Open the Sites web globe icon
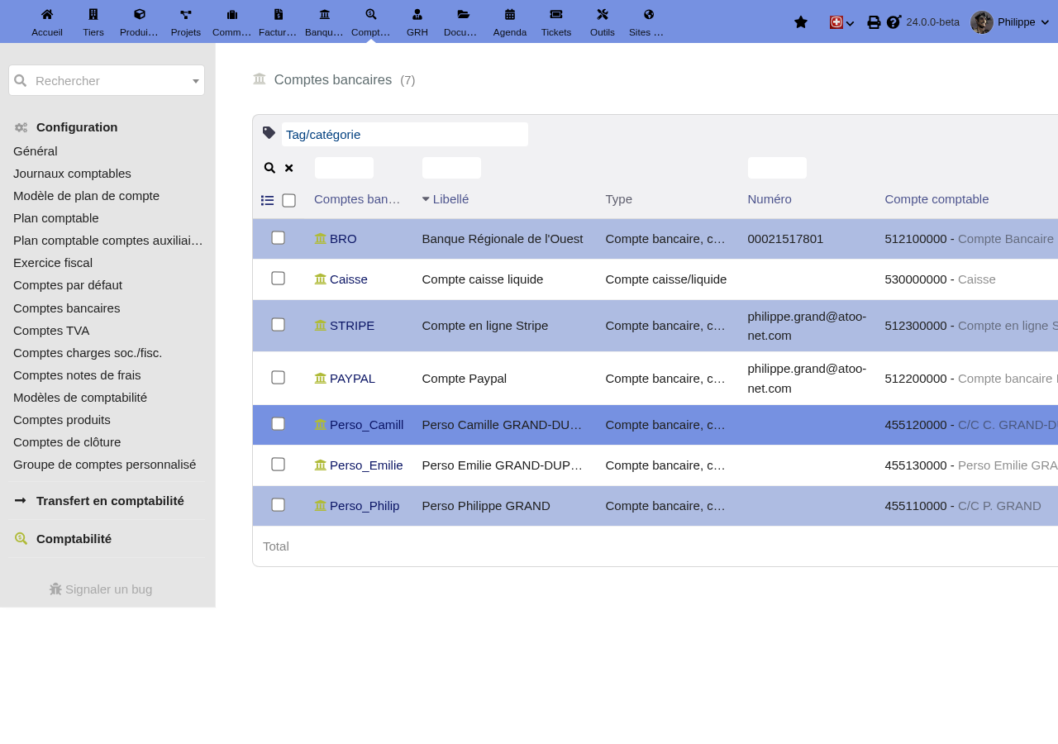Image resolution: width=1058 pixels, height=744 pixels. (649, 14)
